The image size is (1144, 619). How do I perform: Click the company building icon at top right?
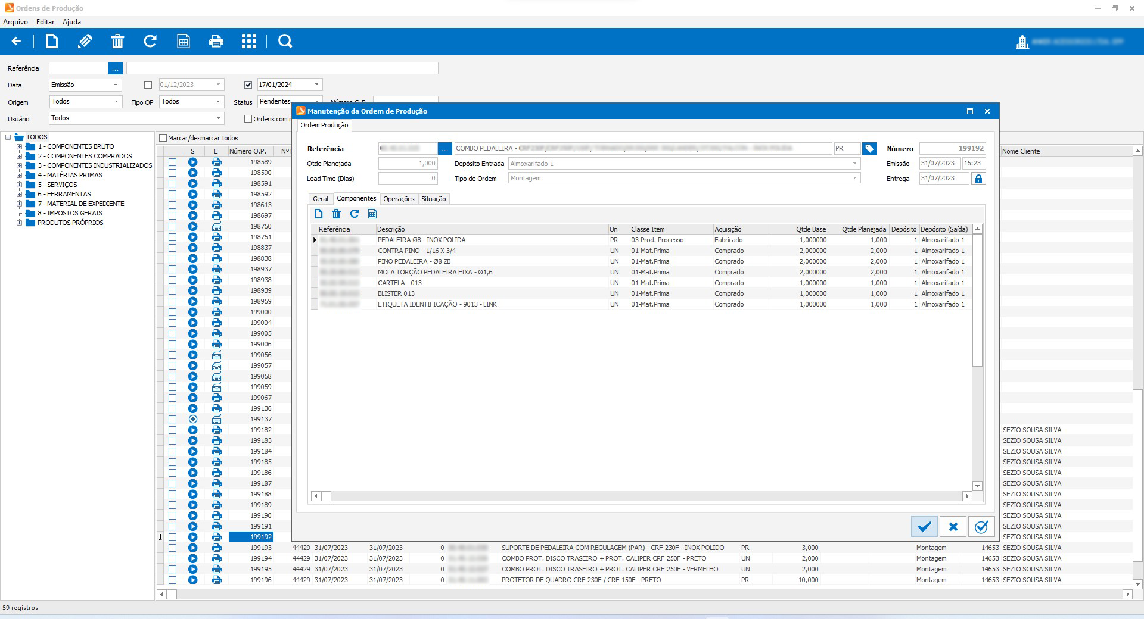click(1022, 42)
